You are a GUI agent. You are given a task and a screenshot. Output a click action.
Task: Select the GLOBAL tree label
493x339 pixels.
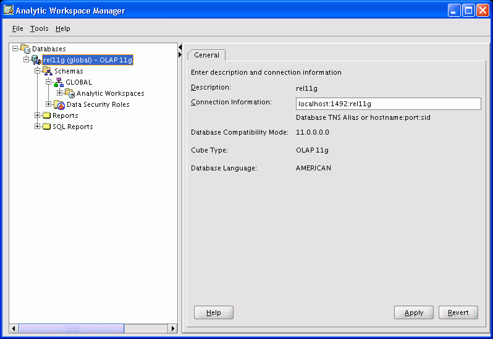(x=79, y=82)
